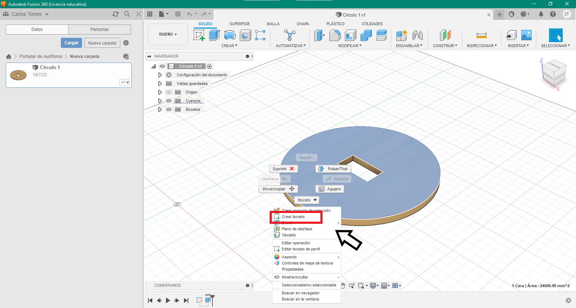Image resolution: width=576 pixels, height=308 pixels.
Task: Click Pulsar/Tirar in the marking menu
Action: point(333,169)
